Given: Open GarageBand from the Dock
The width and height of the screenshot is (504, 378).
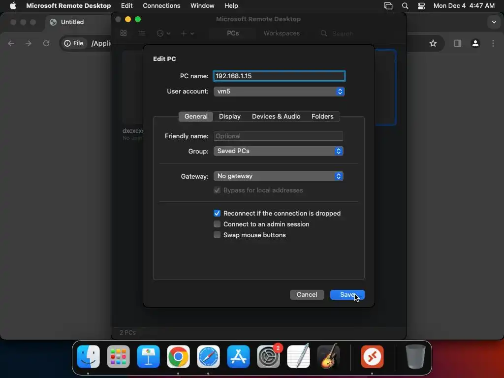Looking at the screenshot, I should click(x=328, y=356).
